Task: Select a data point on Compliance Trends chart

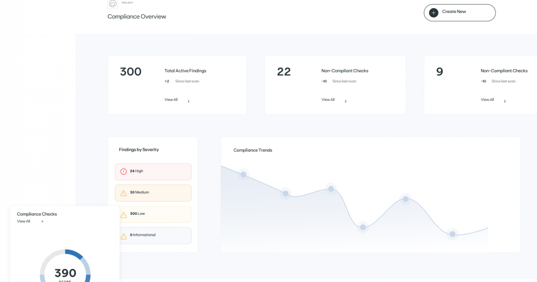Action: (x=330, y=188)
